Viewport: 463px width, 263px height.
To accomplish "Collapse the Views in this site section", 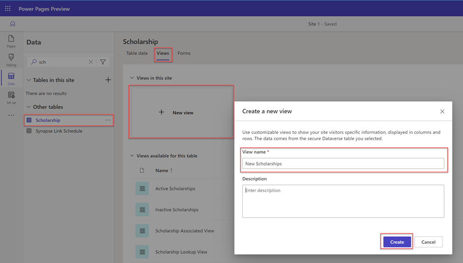I will (x=132, y=78).
